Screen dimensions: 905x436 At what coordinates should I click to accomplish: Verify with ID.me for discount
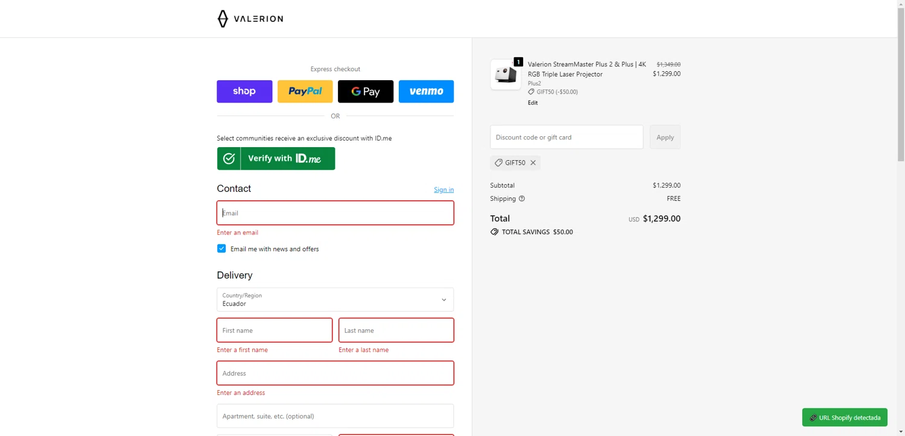pos(276,159)
